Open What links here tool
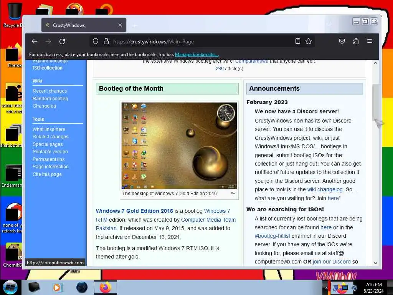The width and height of the screenshot is (393, 295). [x=49, y=129]
